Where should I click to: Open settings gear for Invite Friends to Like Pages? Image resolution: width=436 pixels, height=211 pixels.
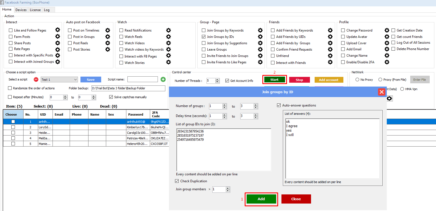pyautogui.click(x=260, y=62)
